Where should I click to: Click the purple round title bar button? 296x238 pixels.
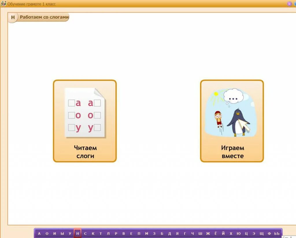[x=289, y=4]
